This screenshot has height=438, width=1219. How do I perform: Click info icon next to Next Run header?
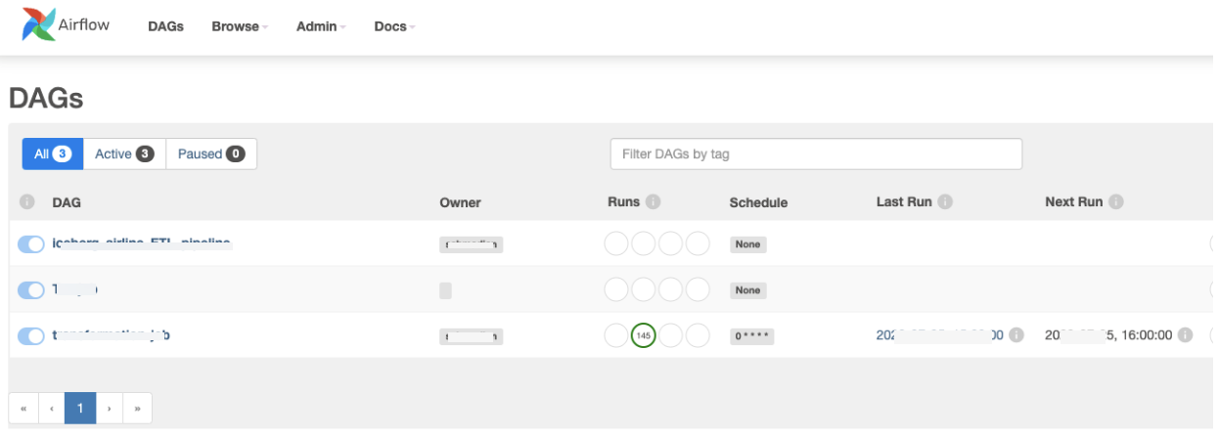tap(1116, 202)
